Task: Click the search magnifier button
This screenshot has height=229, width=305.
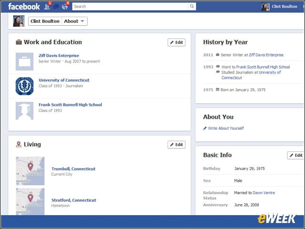Action: point(192,6)
